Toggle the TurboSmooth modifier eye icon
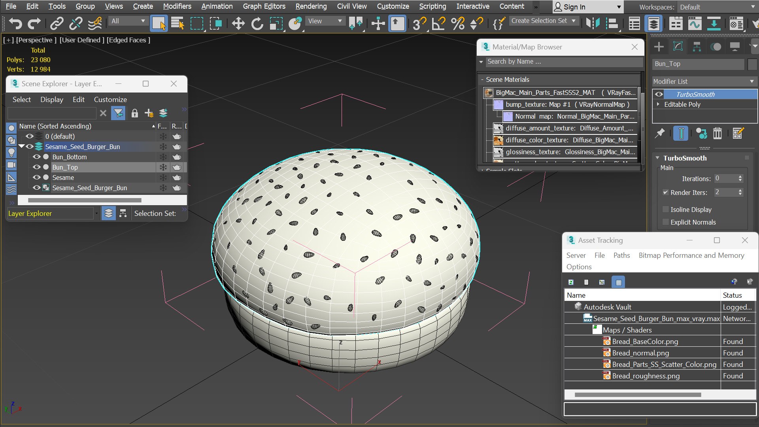 (x=659, y=94)
